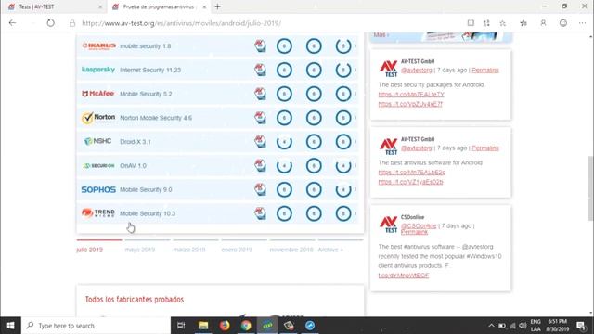Image resolution: width=594 pixels, height=334 pixels.
Task: Open browser settings and more menu
Action: tap(582, 23)
